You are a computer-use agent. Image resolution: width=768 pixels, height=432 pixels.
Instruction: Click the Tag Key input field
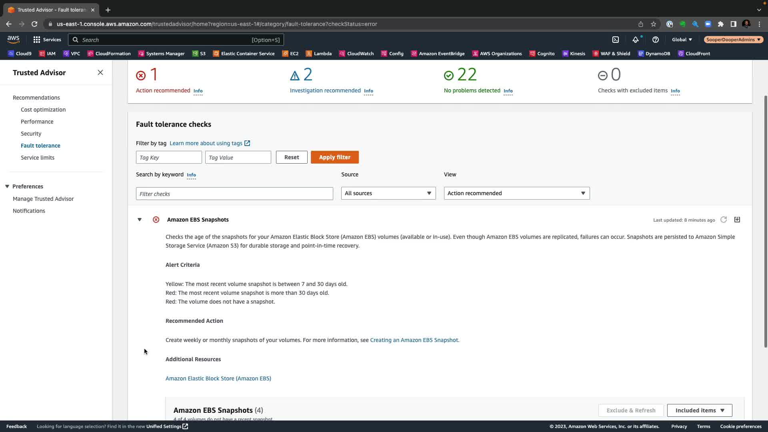point(169,157)
